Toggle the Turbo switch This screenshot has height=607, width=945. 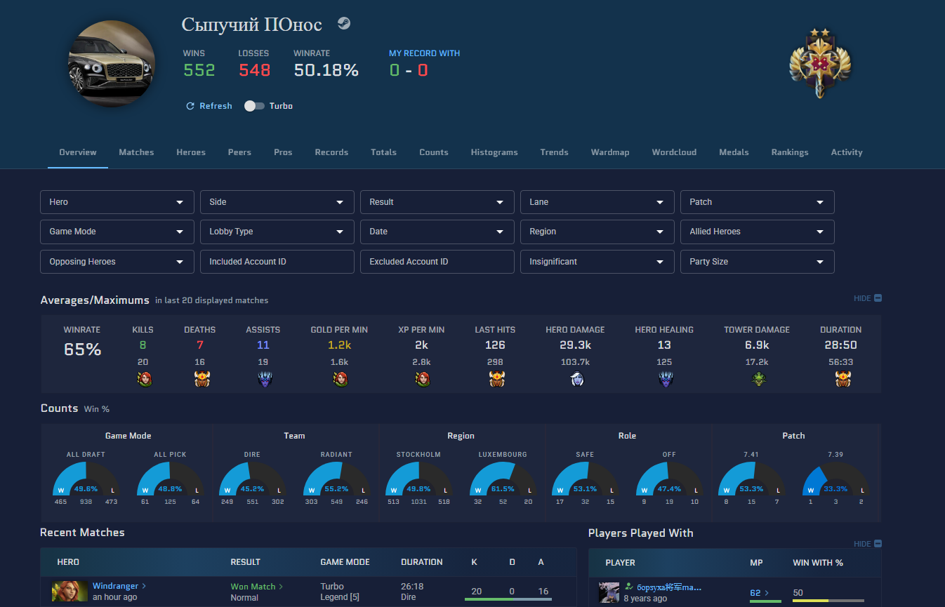coord(254,106)
